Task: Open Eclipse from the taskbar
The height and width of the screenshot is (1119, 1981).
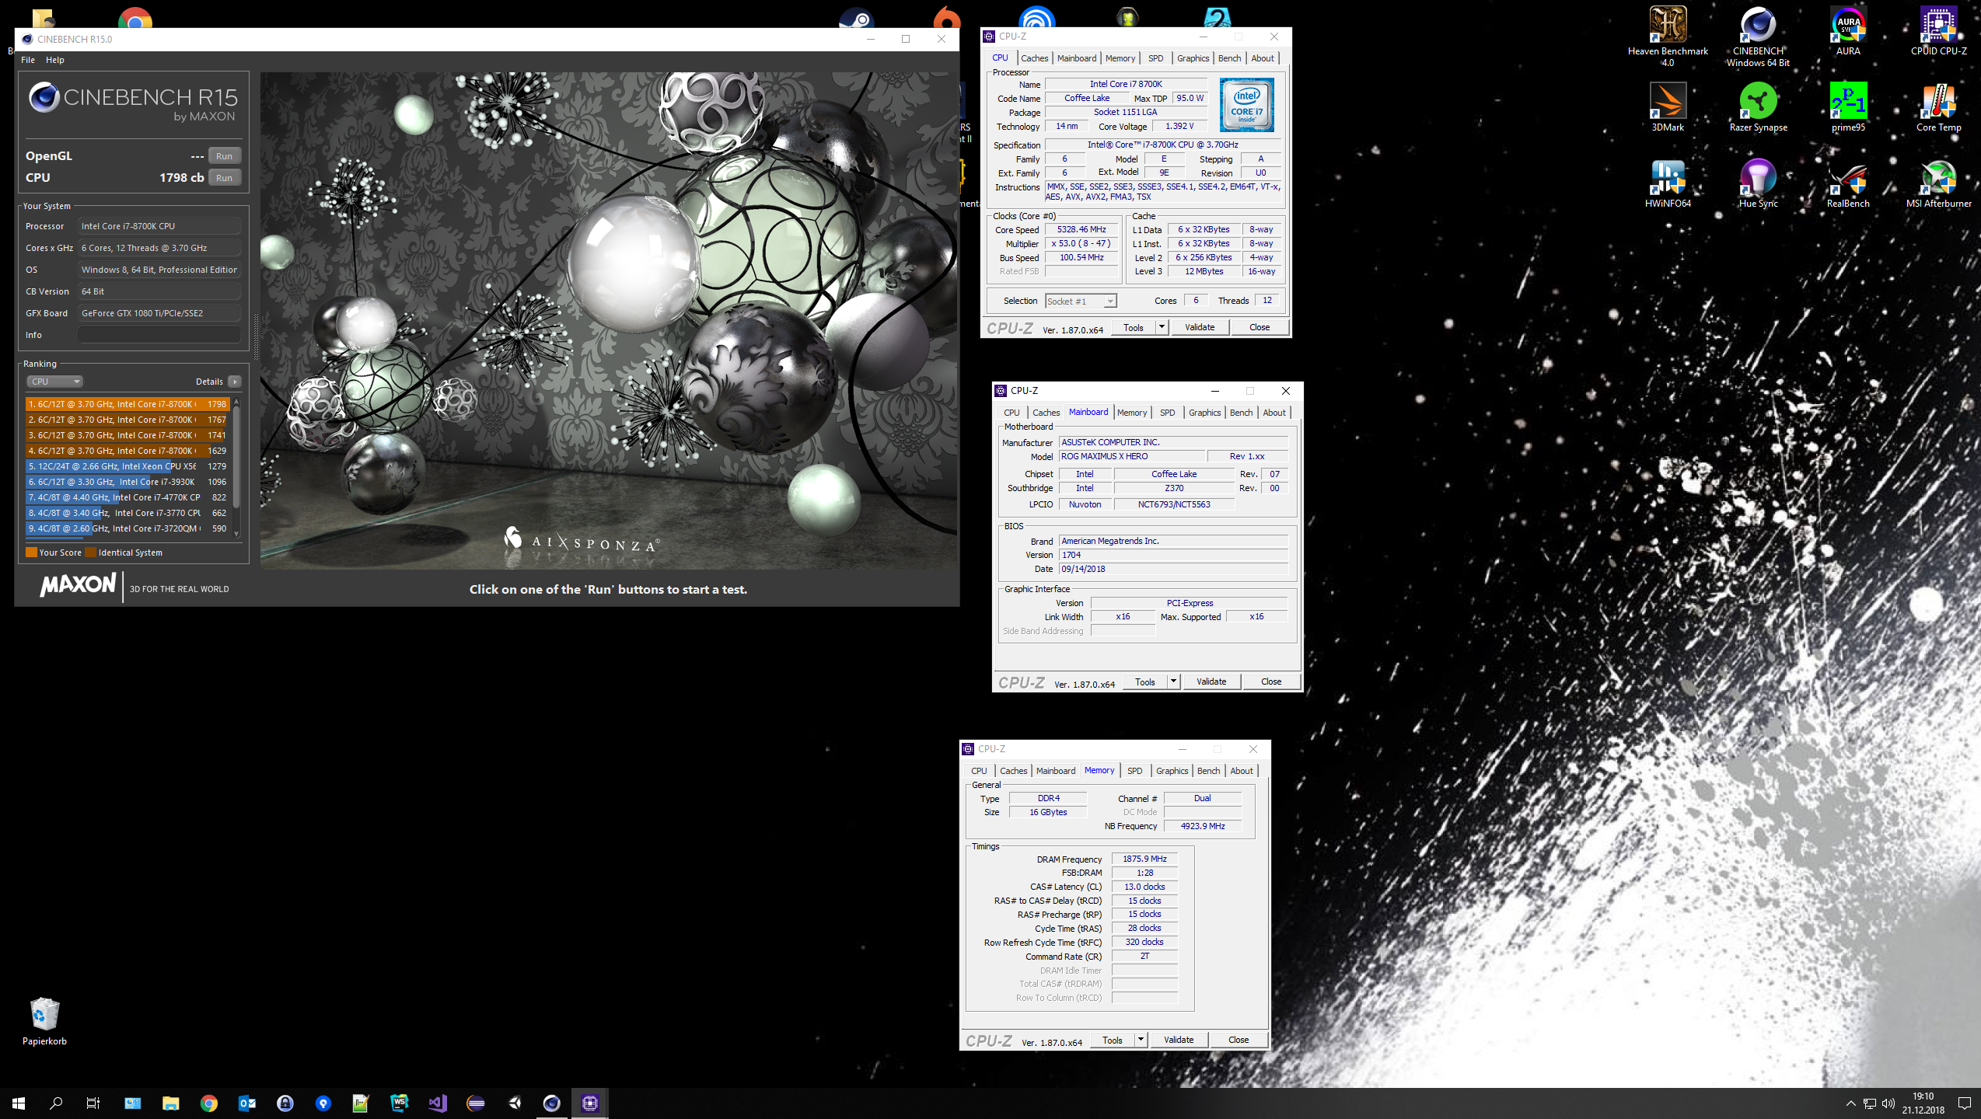Action: (475, 1103)
